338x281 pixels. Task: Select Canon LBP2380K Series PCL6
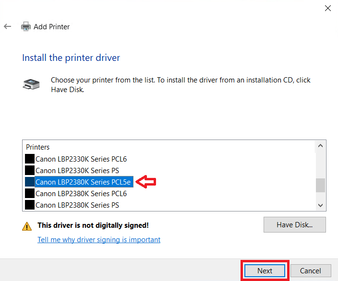tap(81, 194)
